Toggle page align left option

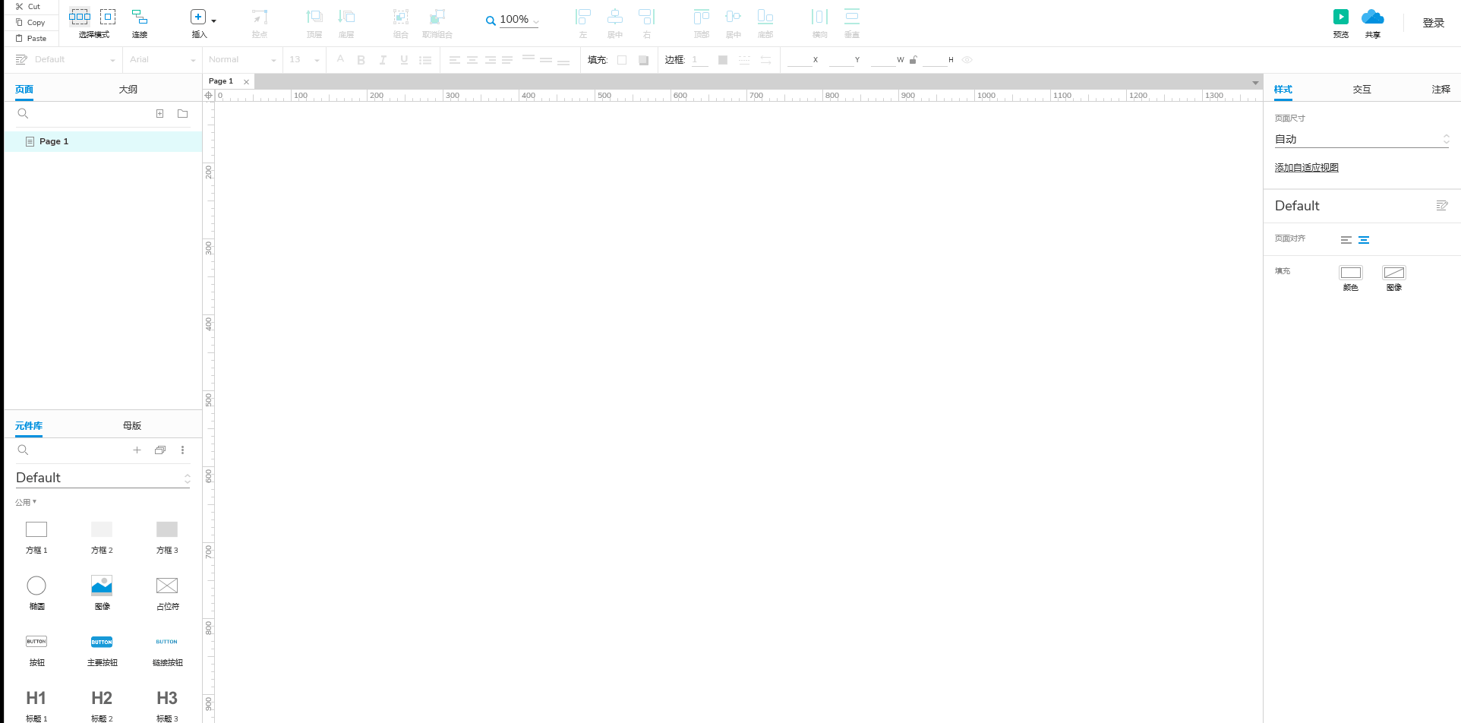pyautogui.click(x=1346, y=240)
